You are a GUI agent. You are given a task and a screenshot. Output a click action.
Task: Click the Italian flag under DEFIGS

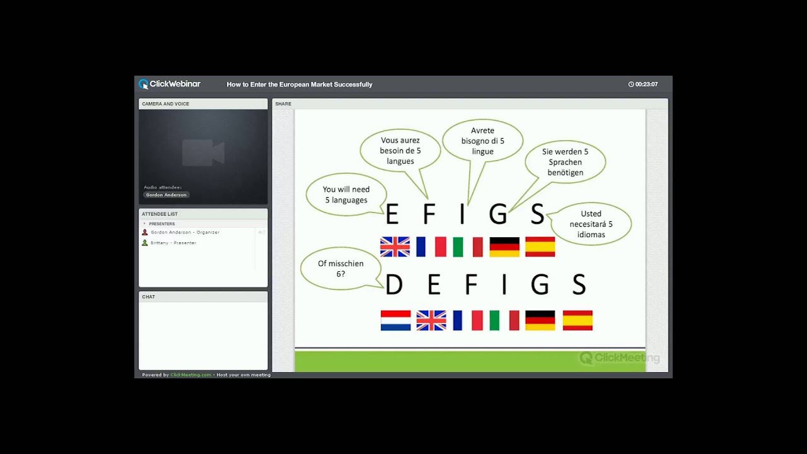[x=504, y=320]
